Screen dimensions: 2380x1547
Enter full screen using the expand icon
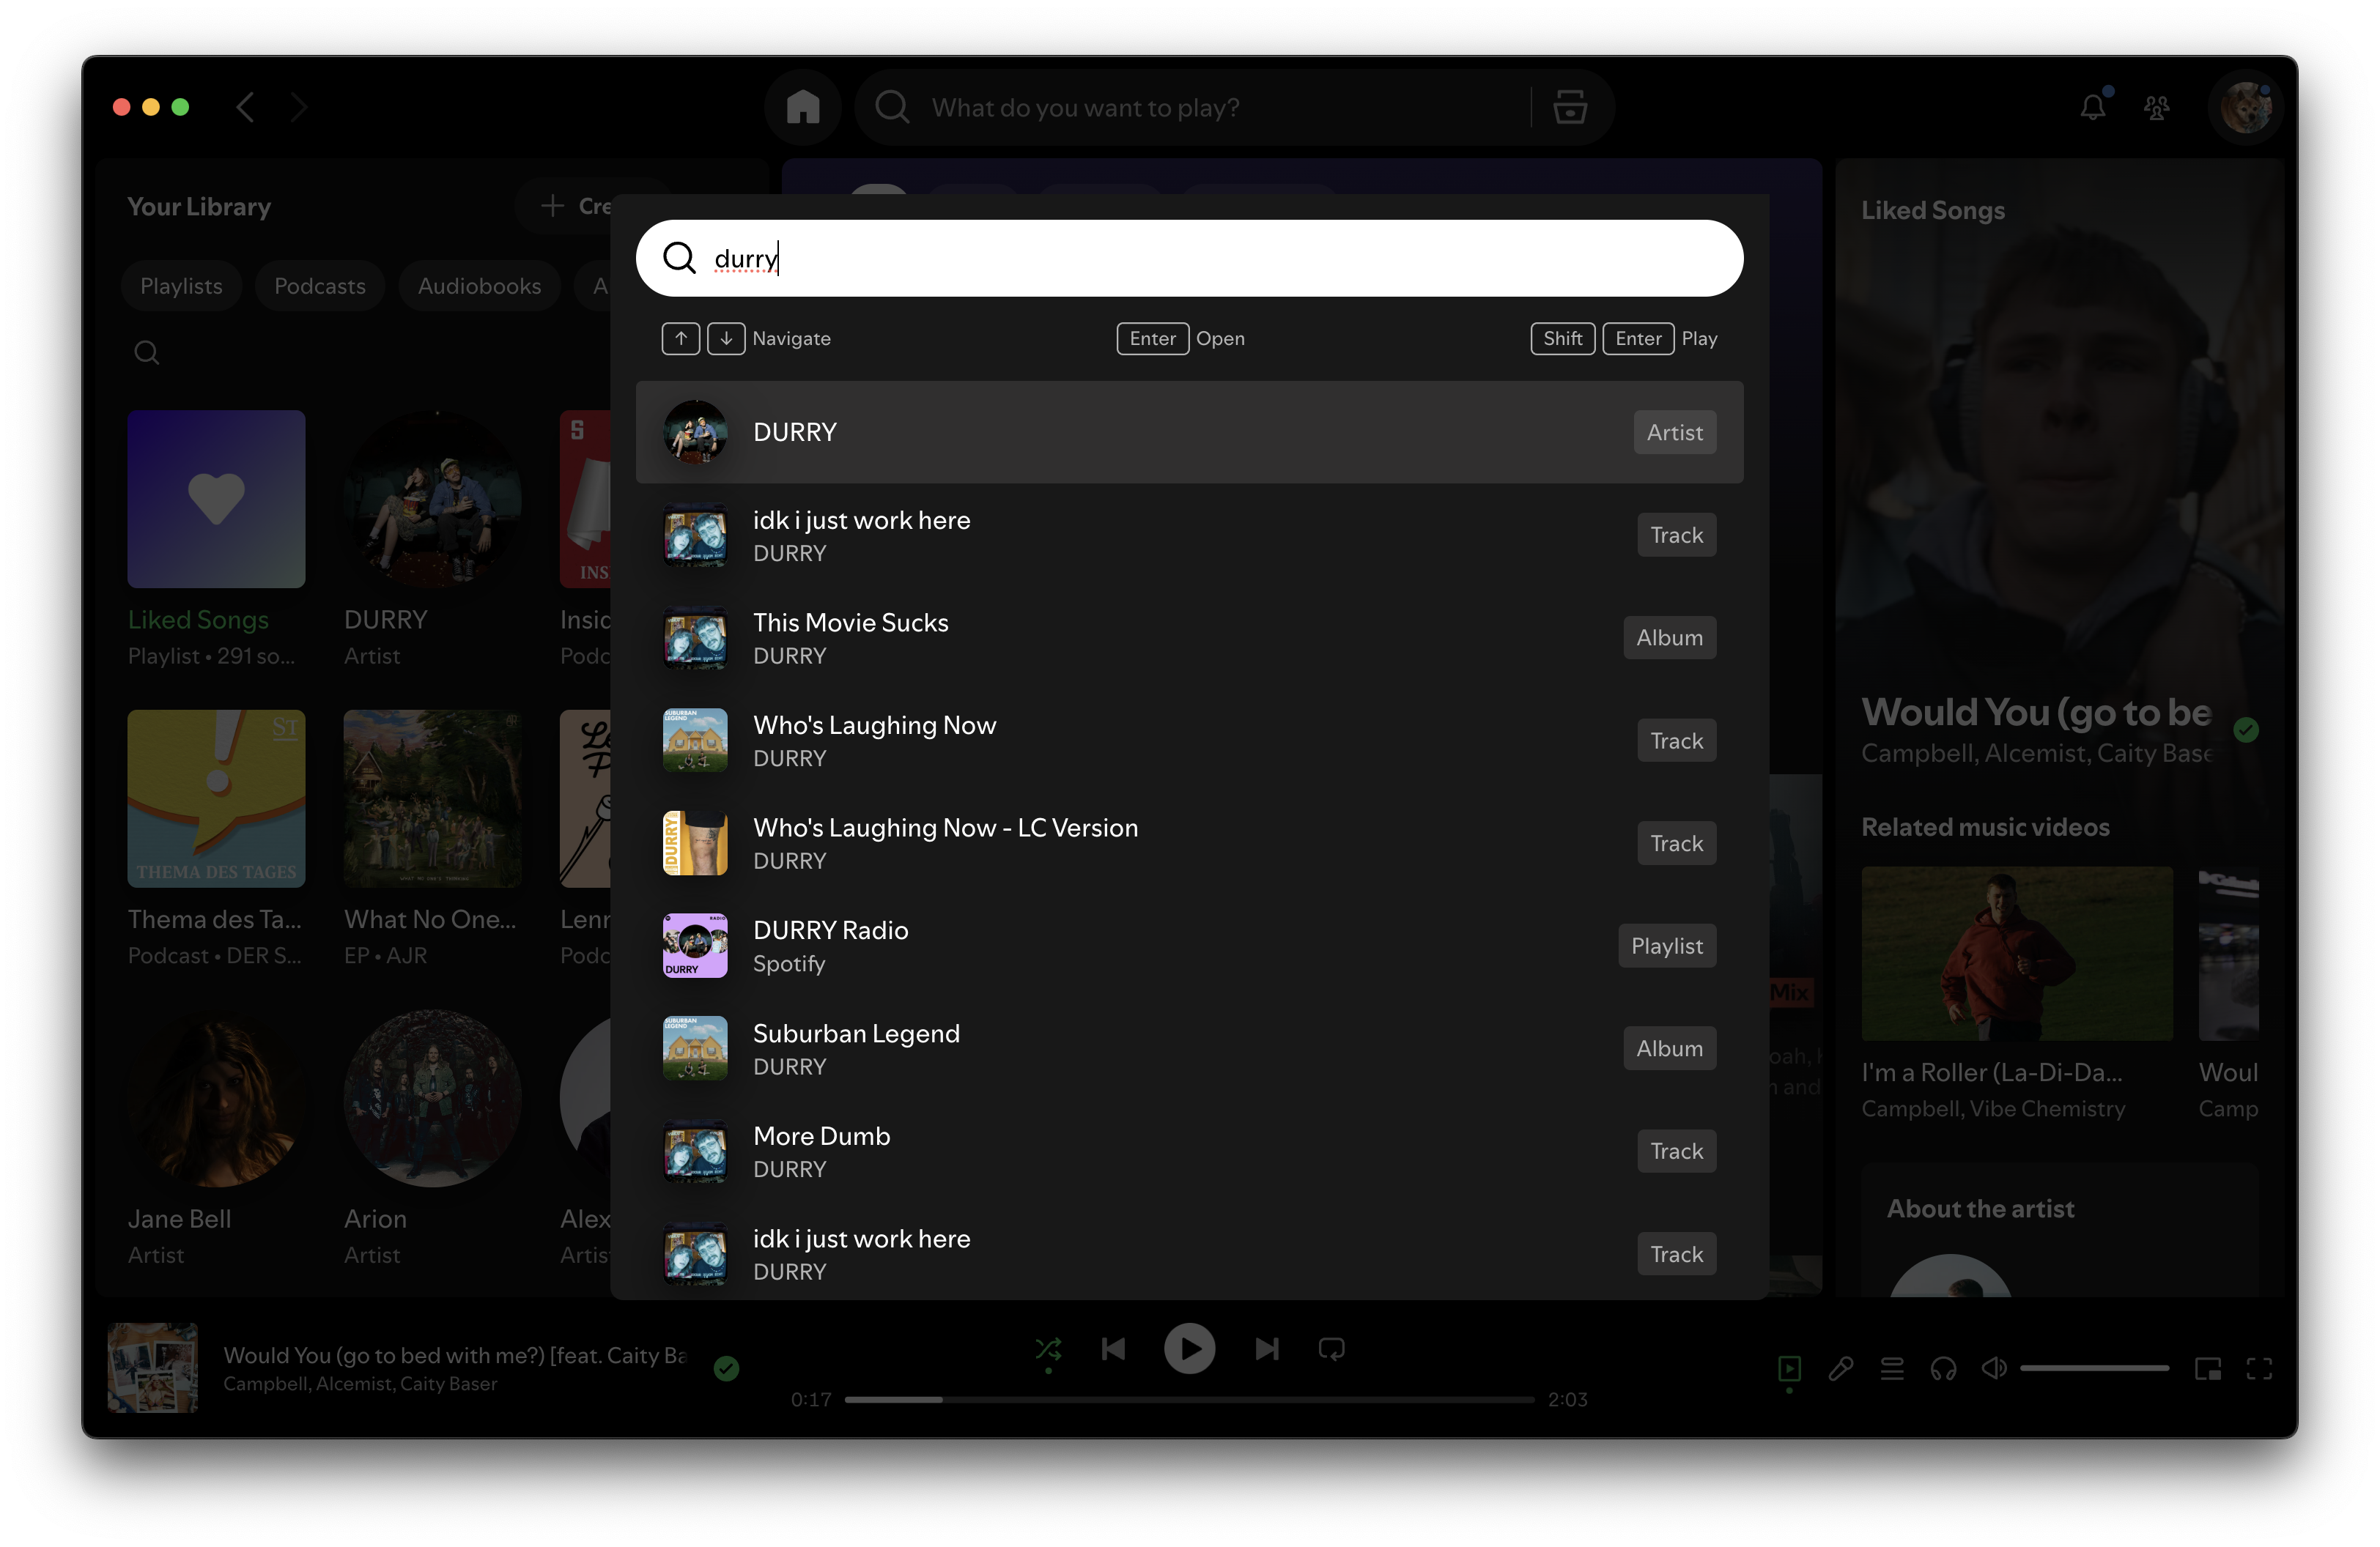(x=2259, y=1368)
